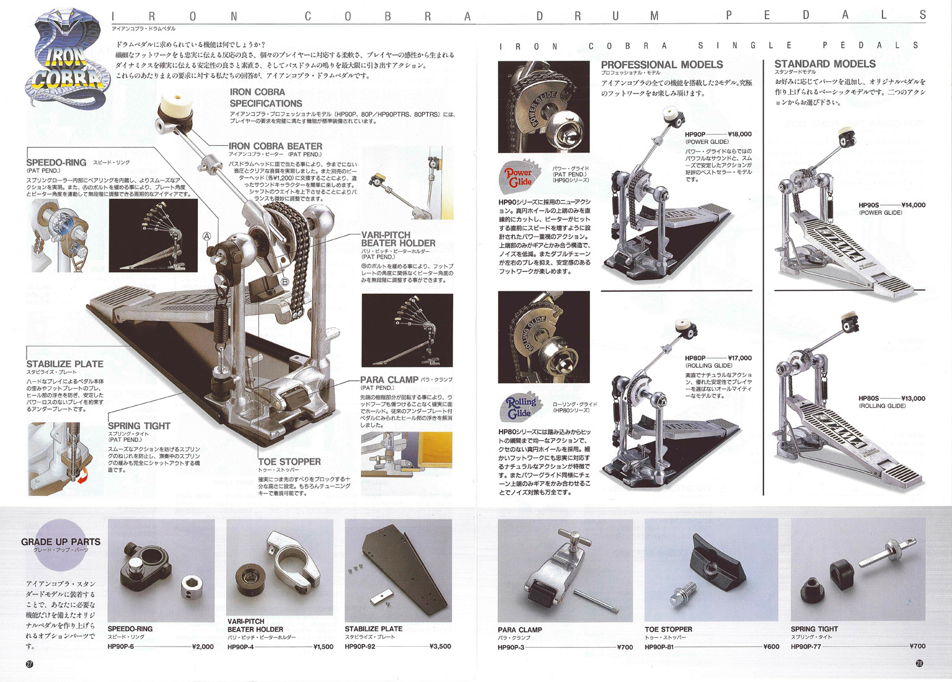Click the HP90P Power Glide pedal image
952x682 pixels.
pos(663,205)
